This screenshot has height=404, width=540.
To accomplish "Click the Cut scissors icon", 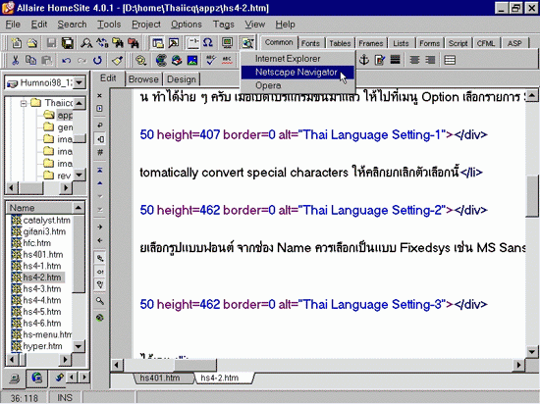I will pyautogui.click(x=15, y=61).
